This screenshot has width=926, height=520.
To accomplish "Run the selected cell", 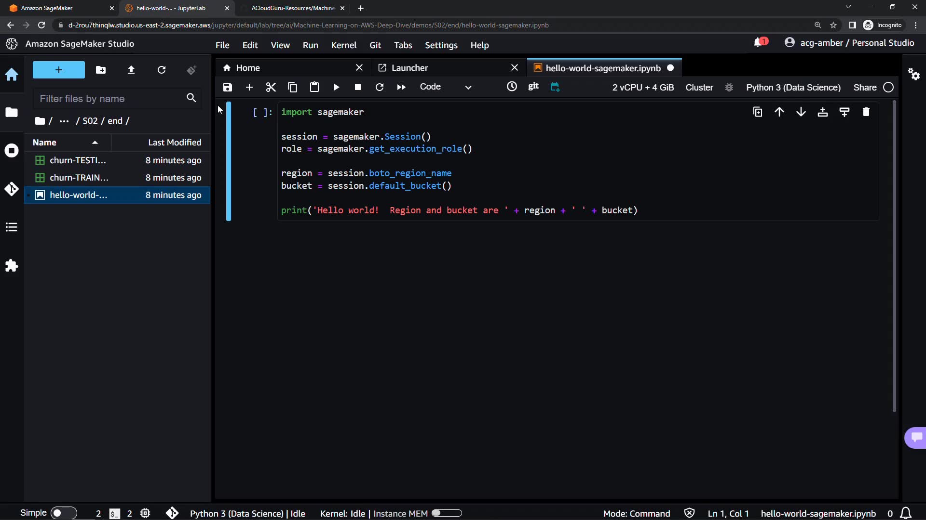I will pos(336,87).
